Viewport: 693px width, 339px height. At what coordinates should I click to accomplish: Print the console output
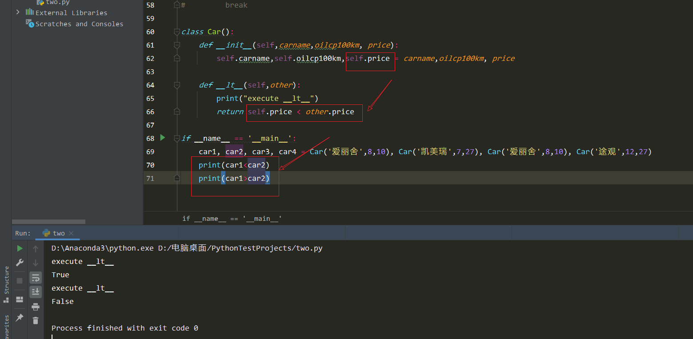(36, 306)
